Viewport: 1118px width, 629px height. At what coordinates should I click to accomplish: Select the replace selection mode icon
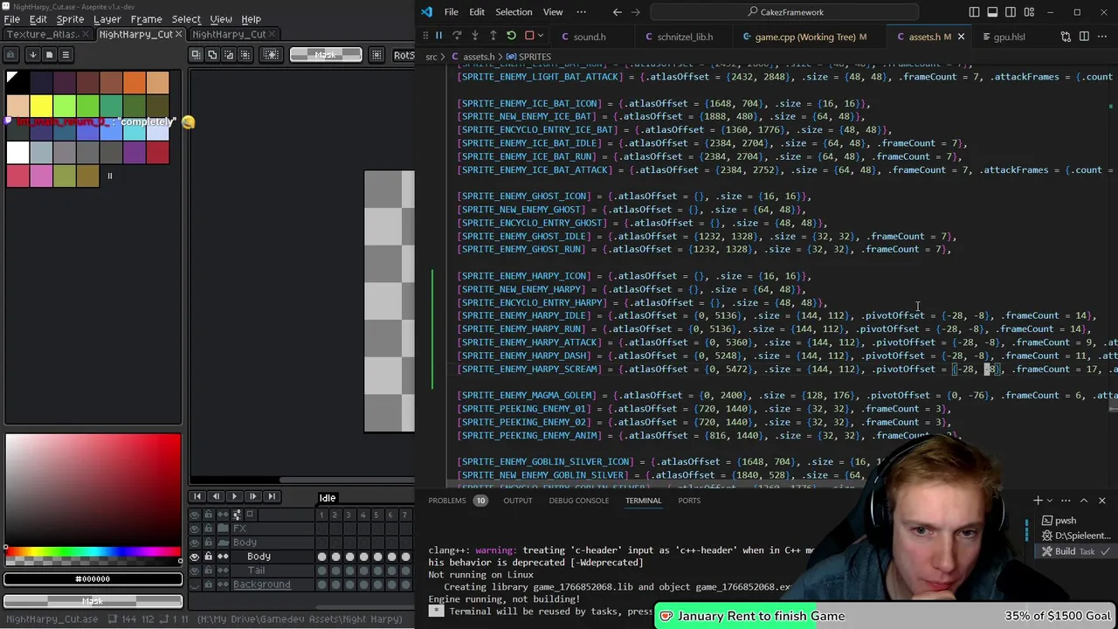[x=196, y=54]
